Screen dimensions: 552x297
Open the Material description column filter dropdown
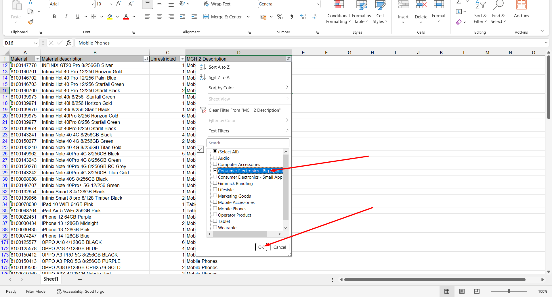(x=146, y=59)
